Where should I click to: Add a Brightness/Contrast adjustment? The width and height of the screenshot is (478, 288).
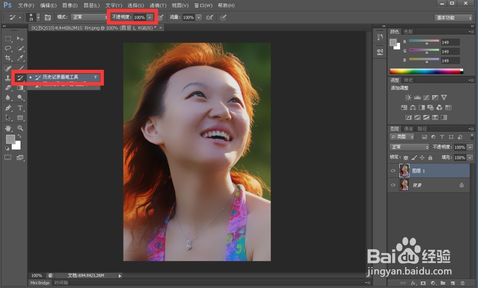point(408,97)
